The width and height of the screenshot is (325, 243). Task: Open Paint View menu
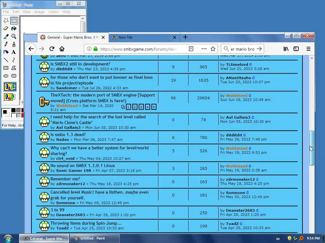pyautogui.click(x=27, y=12)
